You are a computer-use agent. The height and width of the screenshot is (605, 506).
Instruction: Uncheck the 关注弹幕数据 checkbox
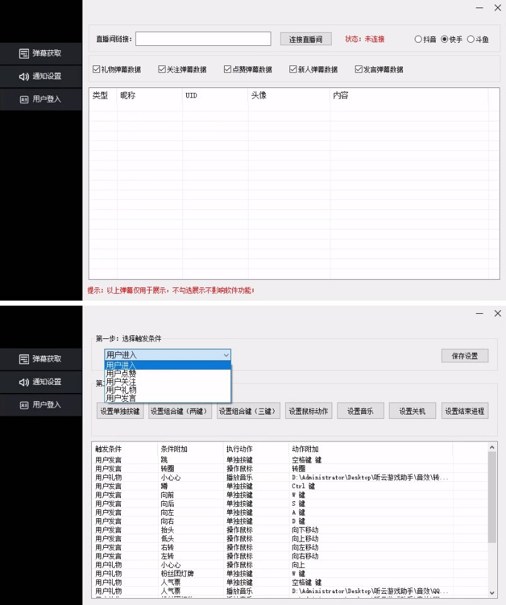click(x=162, y=69)
